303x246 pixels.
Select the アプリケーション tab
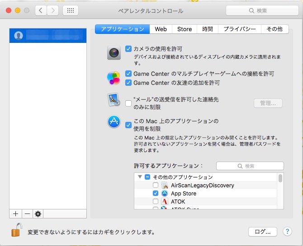(x=122, y=29)
